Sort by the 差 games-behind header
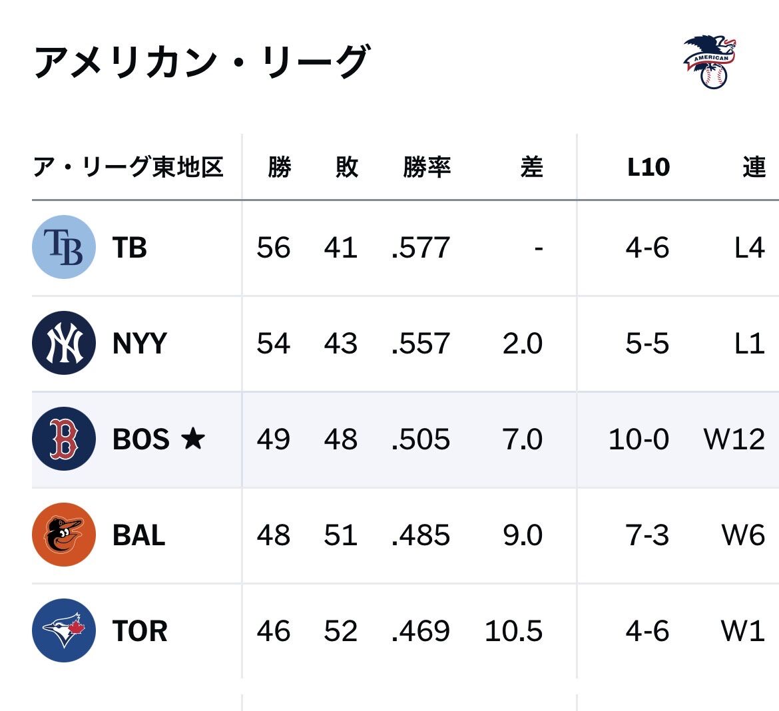 (531, 167)
